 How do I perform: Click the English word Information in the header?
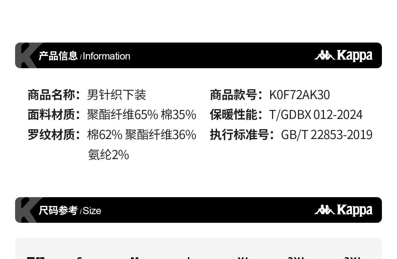[x=106, y=56]
